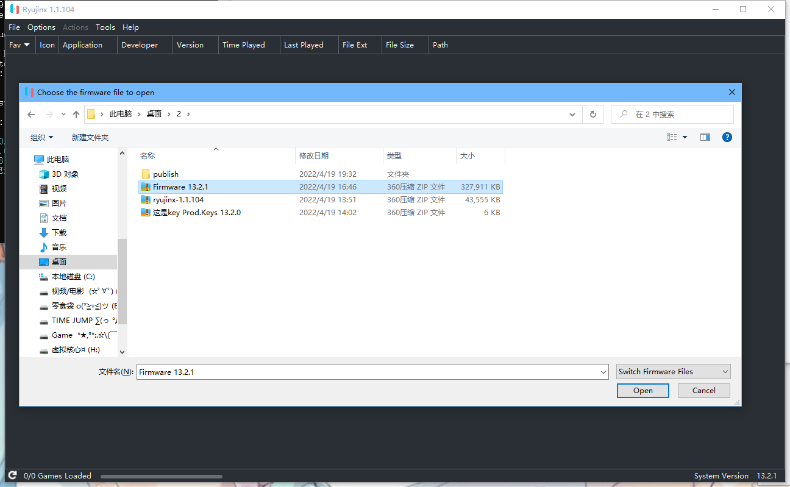Select the Prod.Keys 13.2.0 zip file
This screenshot has height=487, width=790.
196,213
